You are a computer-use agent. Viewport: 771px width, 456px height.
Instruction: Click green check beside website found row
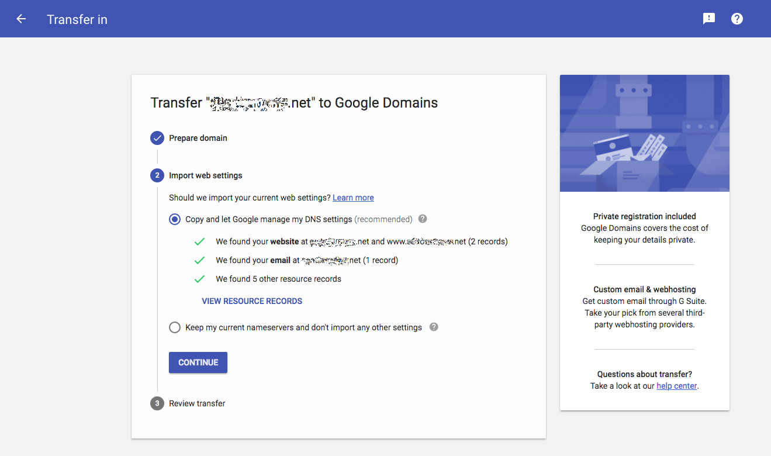pos(199,241)
